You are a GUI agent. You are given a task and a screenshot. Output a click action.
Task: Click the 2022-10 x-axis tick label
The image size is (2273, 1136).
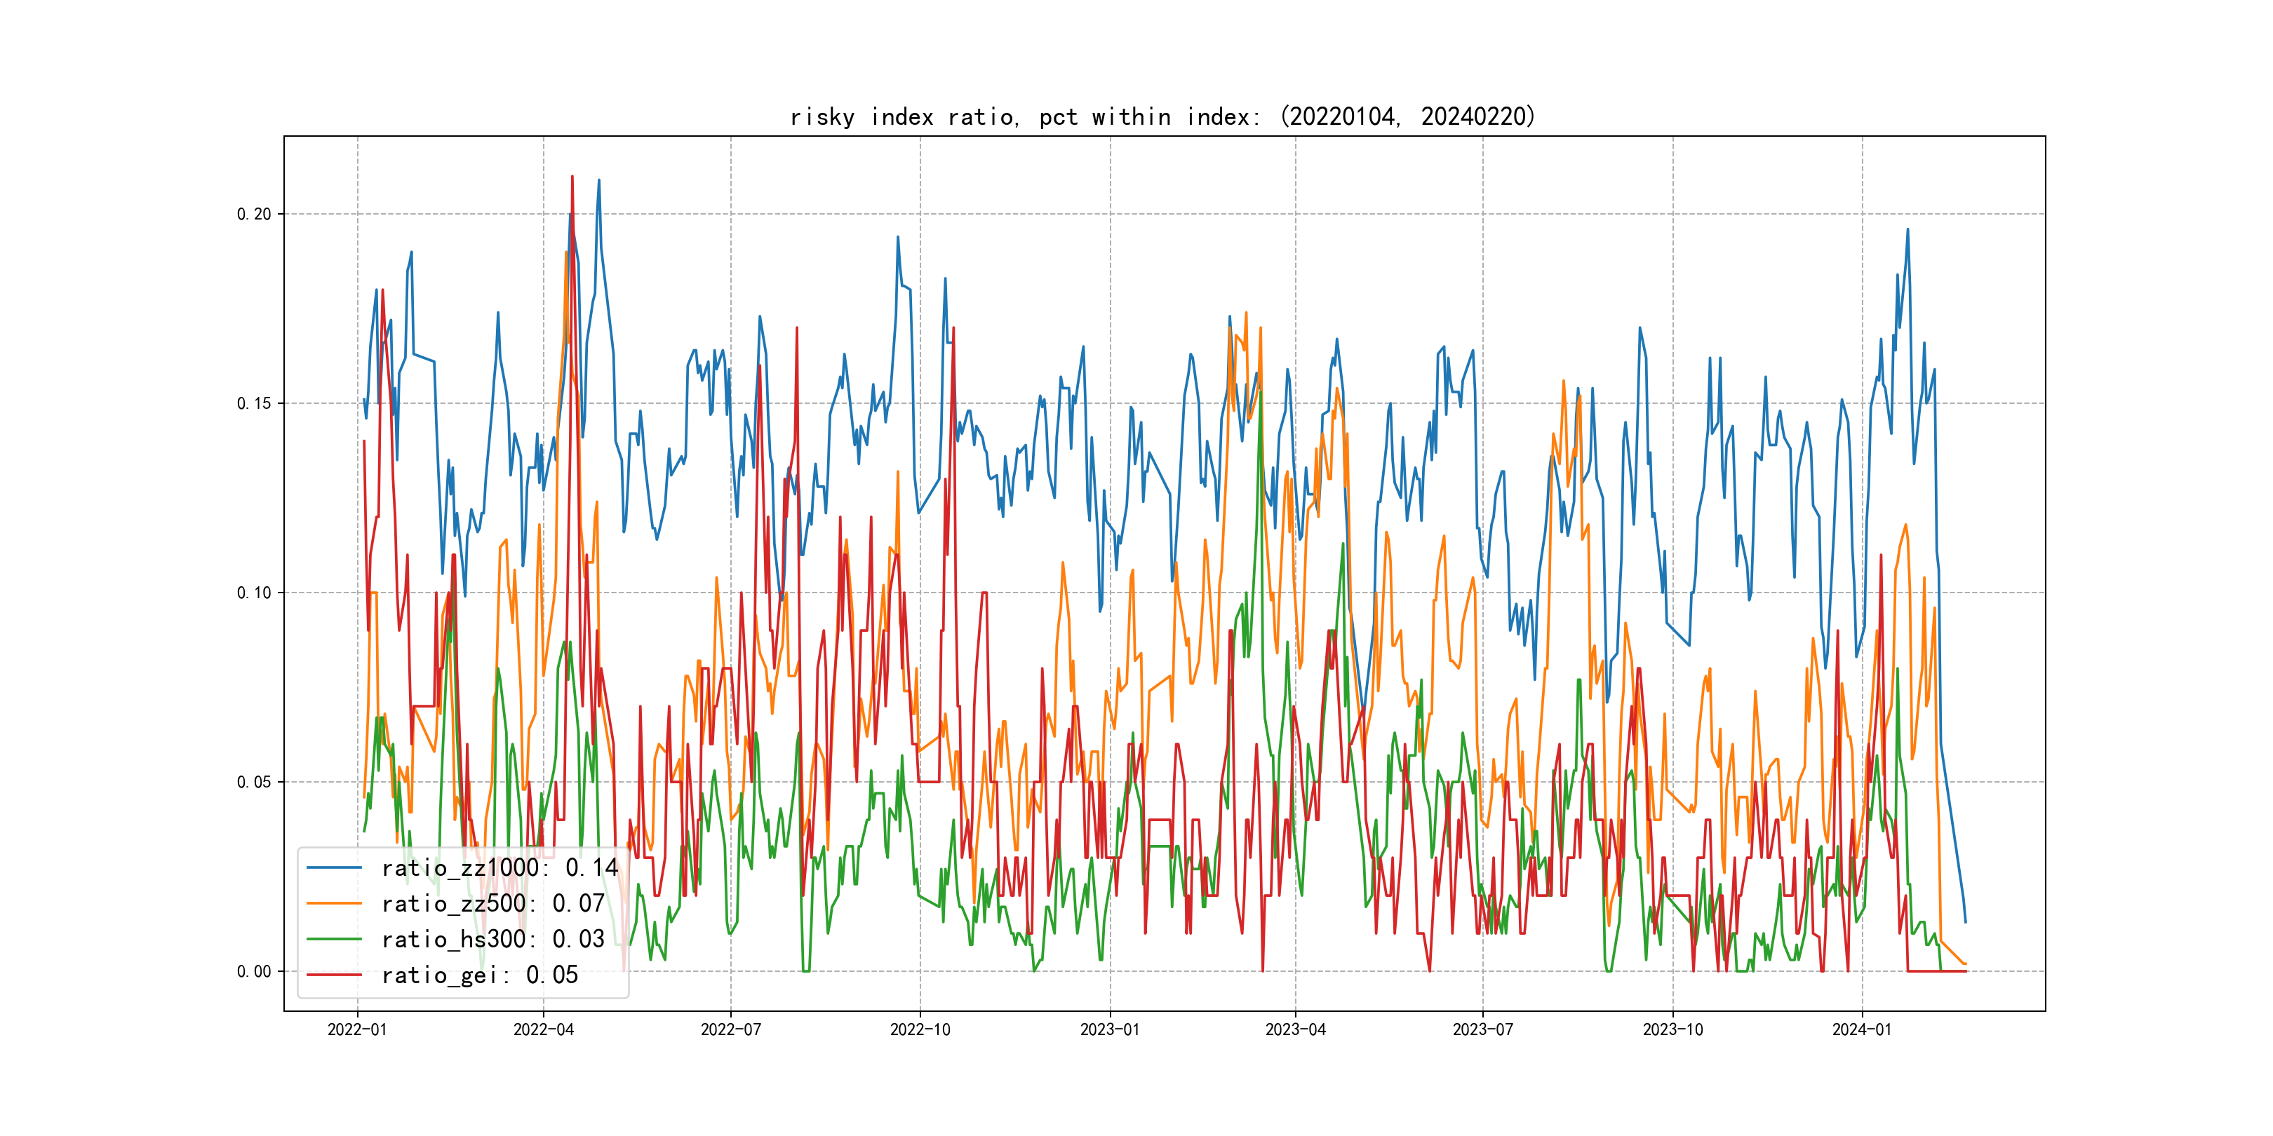[920, 1030]
